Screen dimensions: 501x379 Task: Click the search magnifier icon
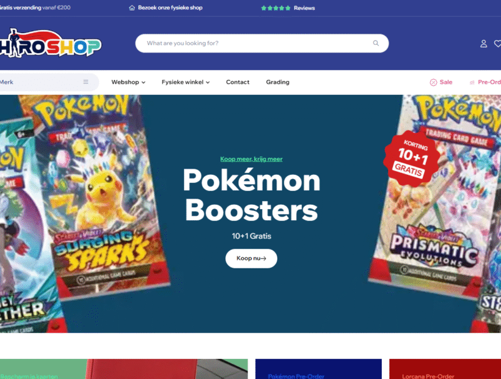[376, 43]
